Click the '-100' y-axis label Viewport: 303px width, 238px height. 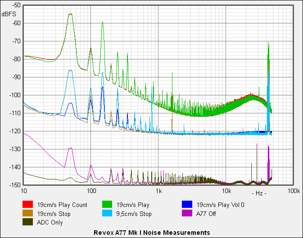[15, 95]
